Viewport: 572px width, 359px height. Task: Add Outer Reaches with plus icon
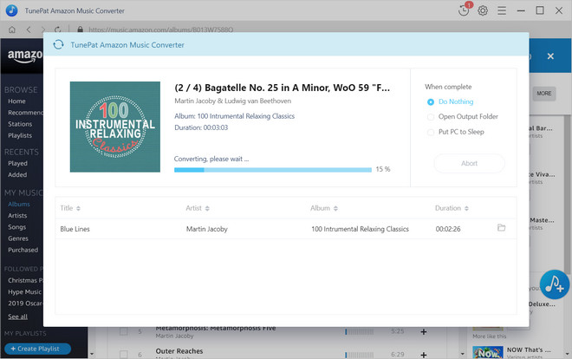pos(424,355)
